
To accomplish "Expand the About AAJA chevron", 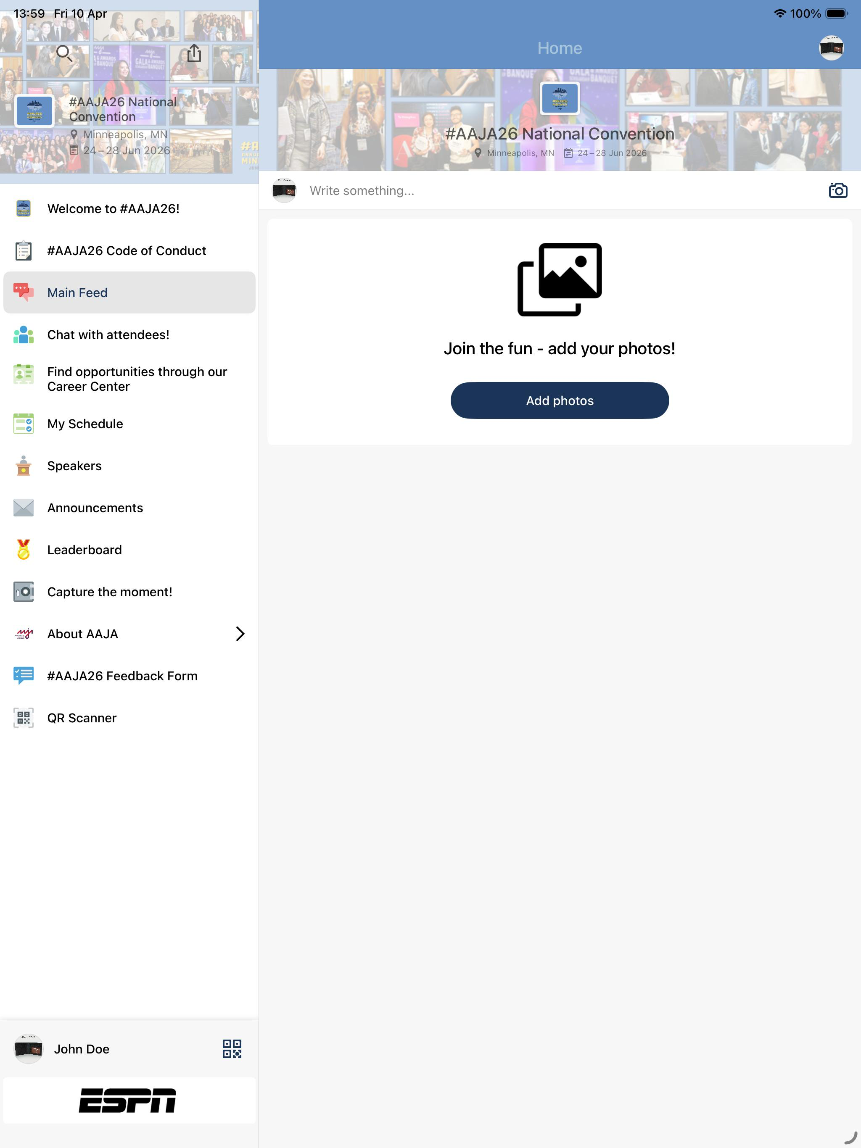I will pos(240,634).
